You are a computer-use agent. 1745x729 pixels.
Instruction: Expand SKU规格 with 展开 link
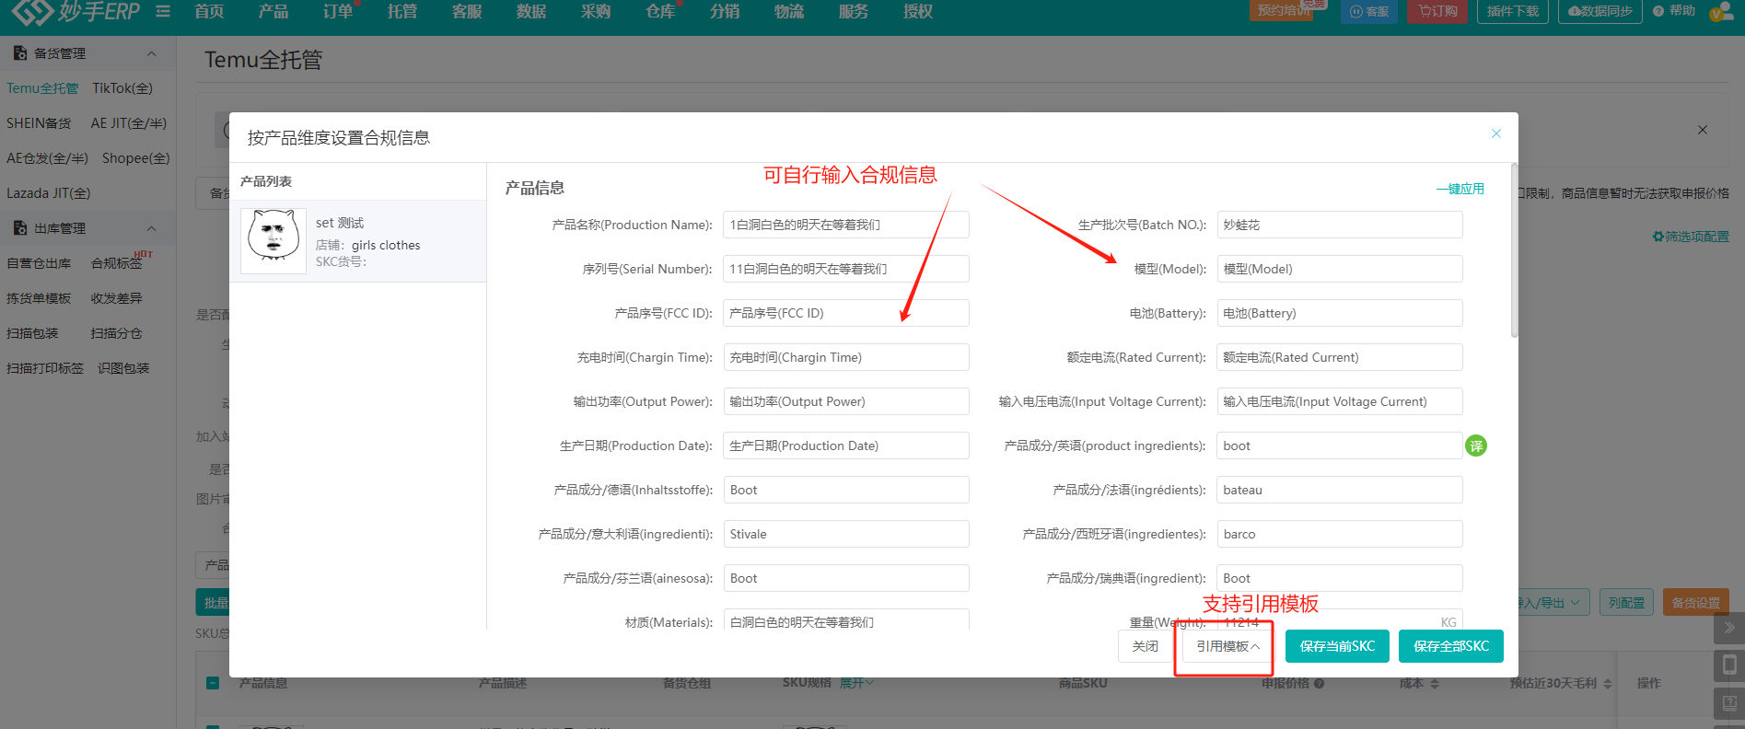coord(856,683)
